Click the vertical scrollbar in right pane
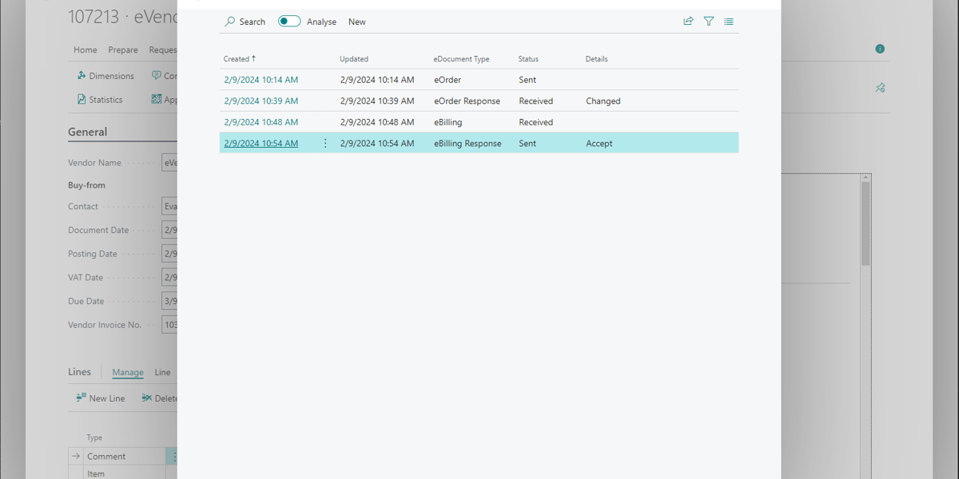Screen dimensions: 959x479 click(865, 224)
